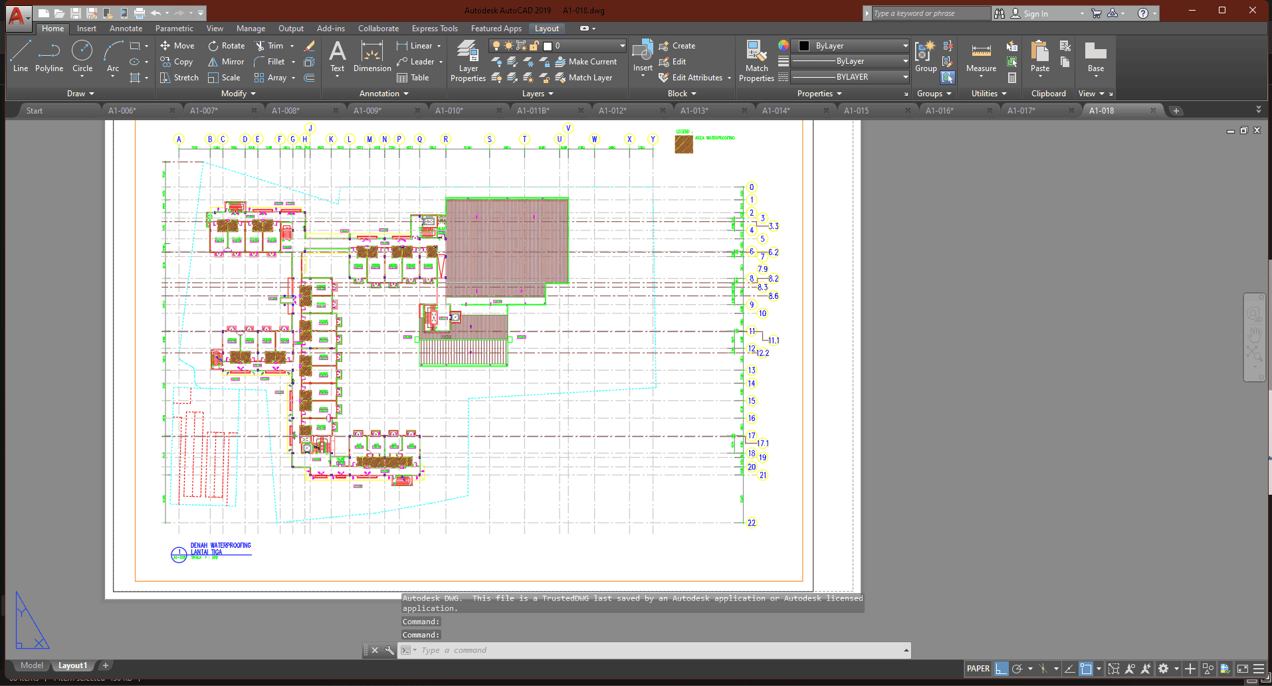Image resolution: width=1272 pixels, height=686 pixels.
Task: Toggle PAPER space mode in status bar
Action: coord(978,669)
